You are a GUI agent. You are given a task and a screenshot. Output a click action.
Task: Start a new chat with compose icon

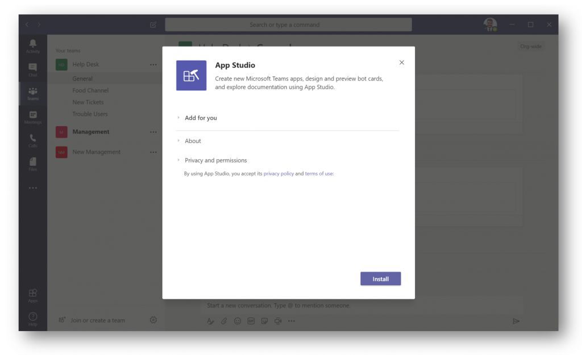pyautogui.click(x=153, y=24)
